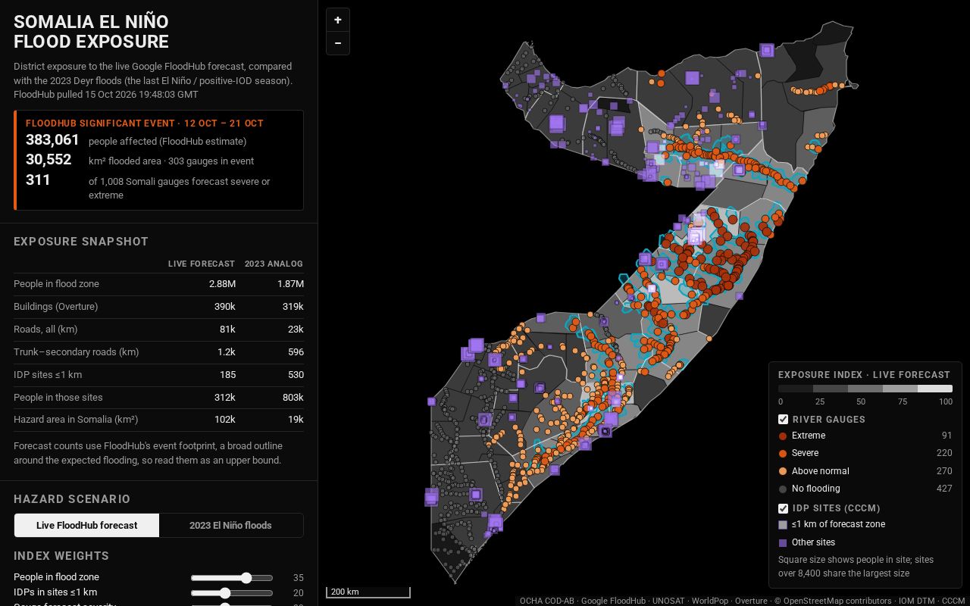Click the 'IDP sites ≤1 km' row label
This screenshot has width=970, height=606.
point(48,374)
